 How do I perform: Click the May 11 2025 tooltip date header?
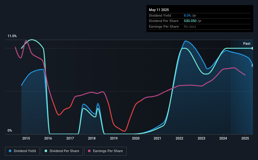(x=159, y=10)
